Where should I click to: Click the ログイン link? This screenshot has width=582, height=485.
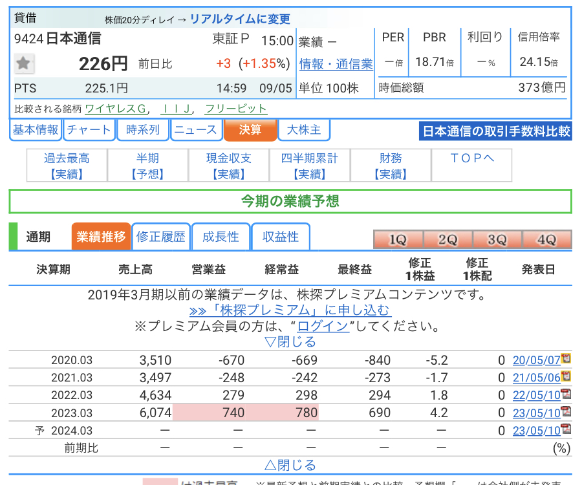323,326
